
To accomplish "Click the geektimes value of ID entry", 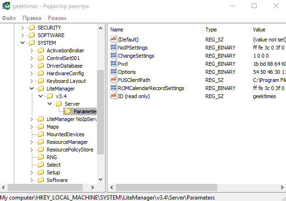I will point(264,96).
